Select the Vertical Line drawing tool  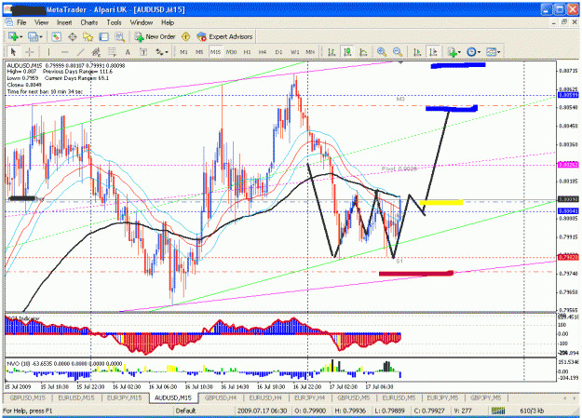pyautogui.click(x=48, y=52)
